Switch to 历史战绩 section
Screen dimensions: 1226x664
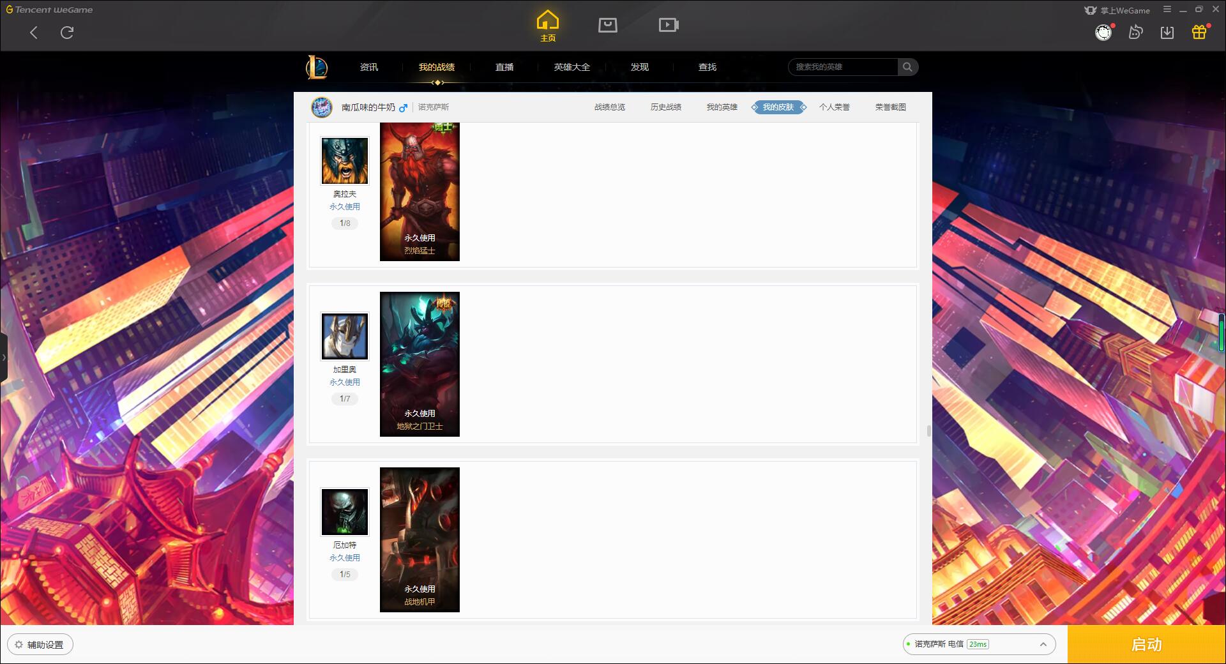pyautogui.click(x=666, y=107)
